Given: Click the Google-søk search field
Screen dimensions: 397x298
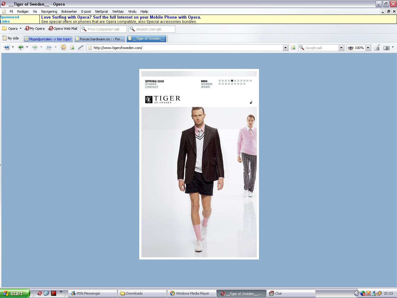Looking at the screenshot, I should click(321, 48).
